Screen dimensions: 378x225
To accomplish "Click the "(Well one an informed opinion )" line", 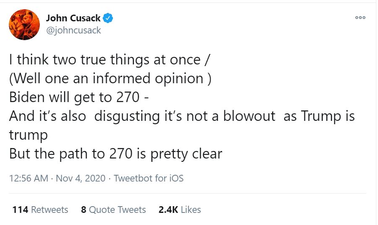I will coord(110,79).
